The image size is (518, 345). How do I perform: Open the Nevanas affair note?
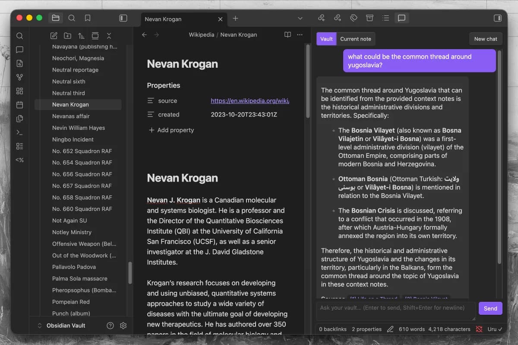pyautogui.click(x=71, y=116)
